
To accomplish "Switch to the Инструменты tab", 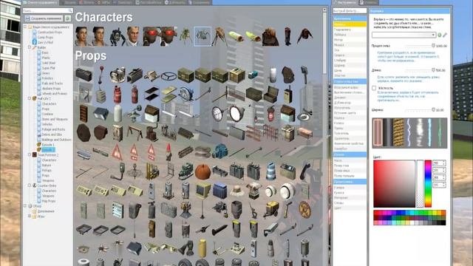I will tap(344, 2).
